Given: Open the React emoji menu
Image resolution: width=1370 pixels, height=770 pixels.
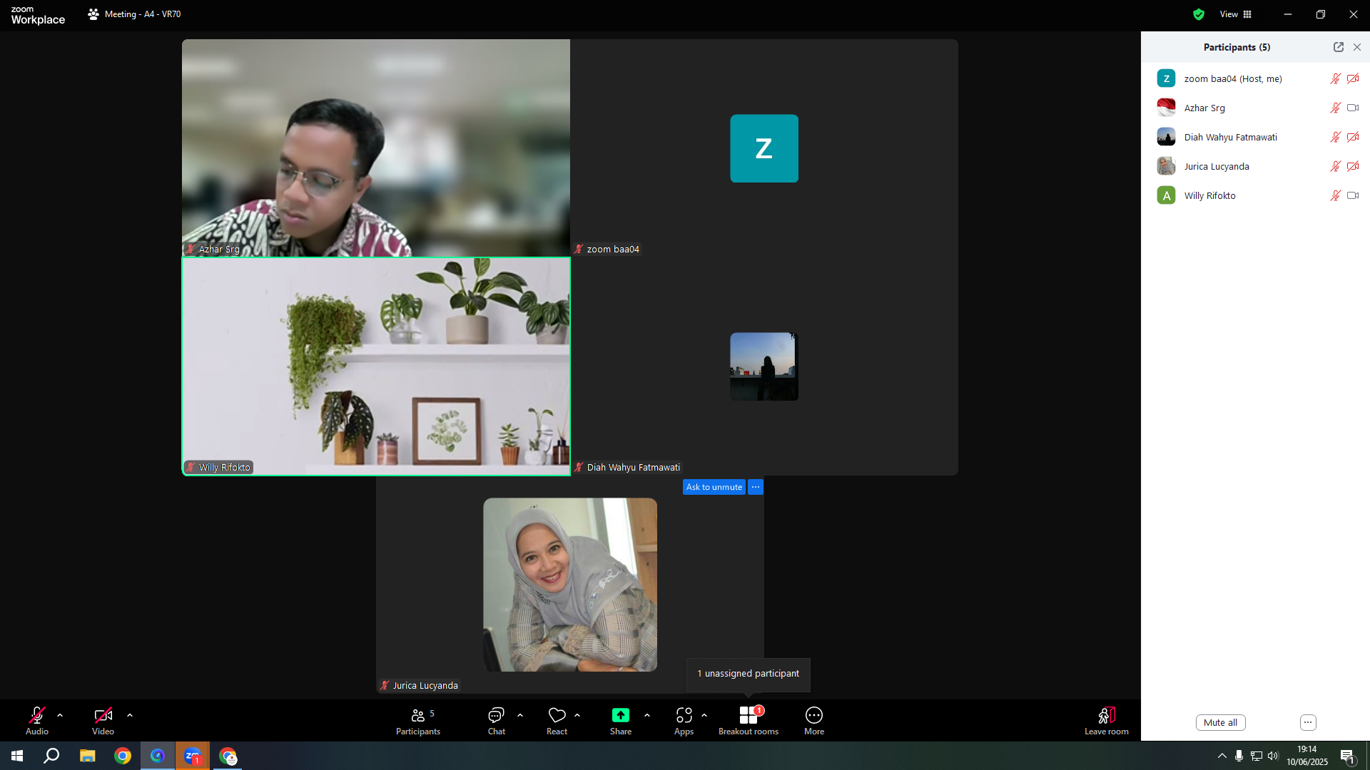Looking at the screenshot, I should point(557,720).
